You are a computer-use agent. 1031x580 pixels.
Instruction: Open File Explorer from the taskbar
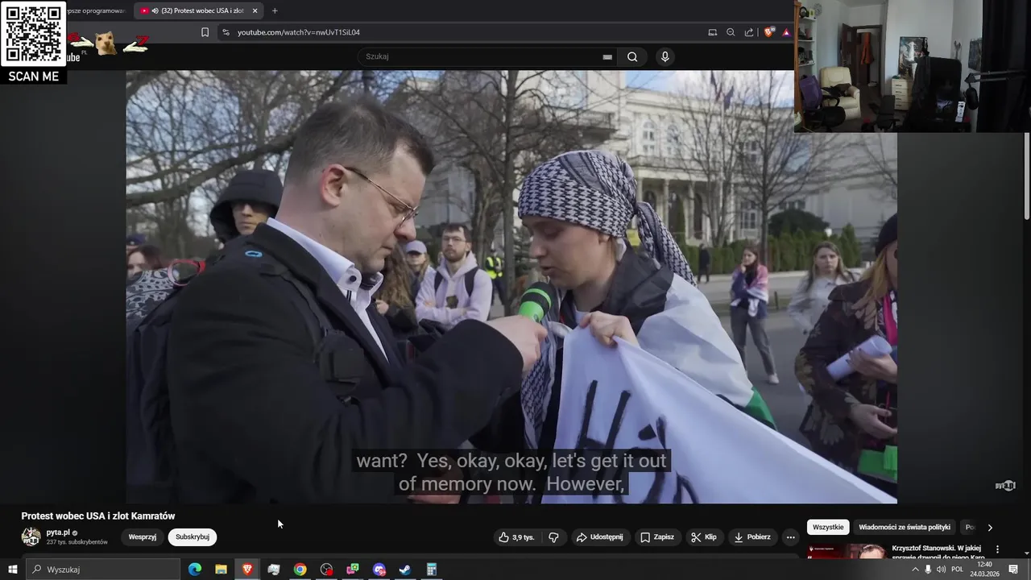click(x=221, y=570)
